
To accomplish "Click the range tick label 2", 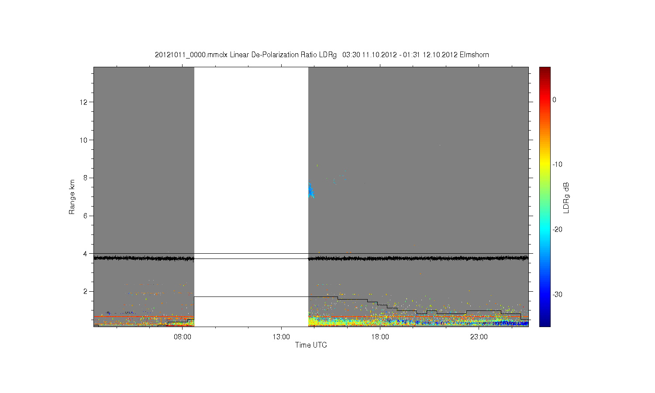I will [86, 291].
